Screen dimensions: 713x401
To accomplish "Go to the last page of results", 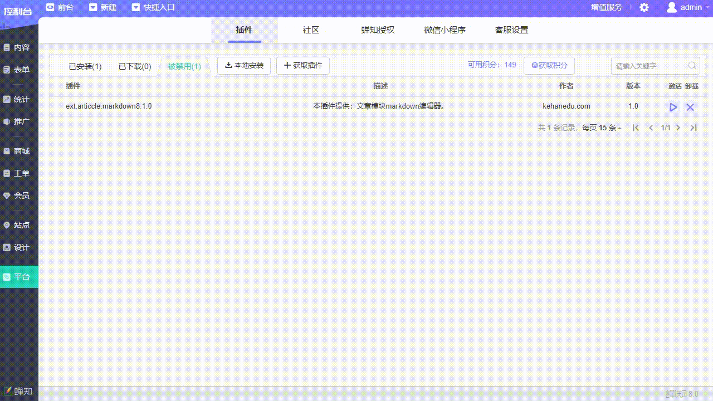I will point(694,128).
